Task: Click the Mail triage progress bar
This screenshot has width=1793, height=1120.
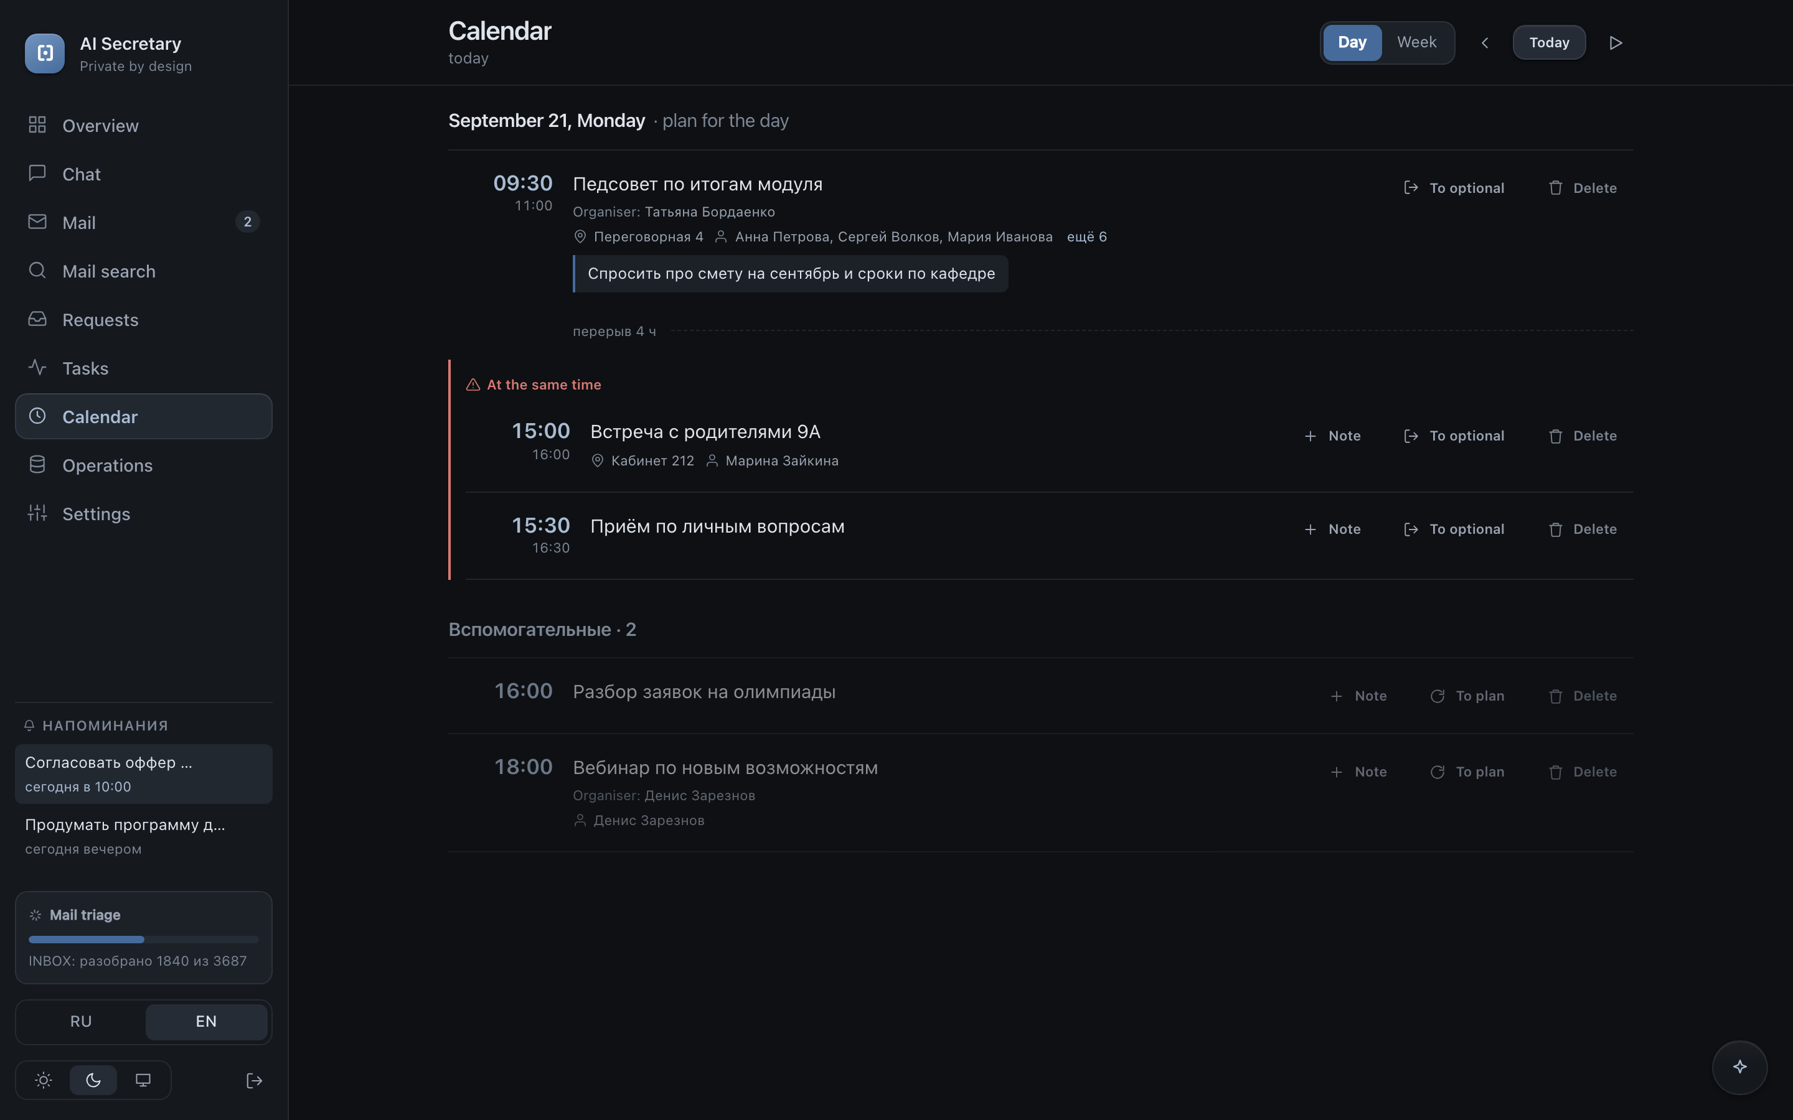Action: pos(144,940)
